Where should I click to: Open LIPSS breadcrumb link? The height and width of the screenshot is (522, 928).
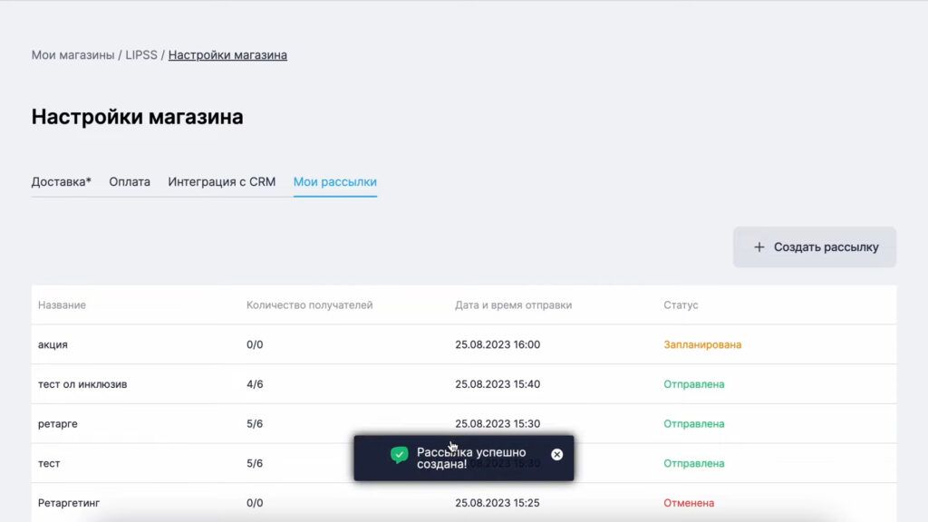[x=141, y=55]
